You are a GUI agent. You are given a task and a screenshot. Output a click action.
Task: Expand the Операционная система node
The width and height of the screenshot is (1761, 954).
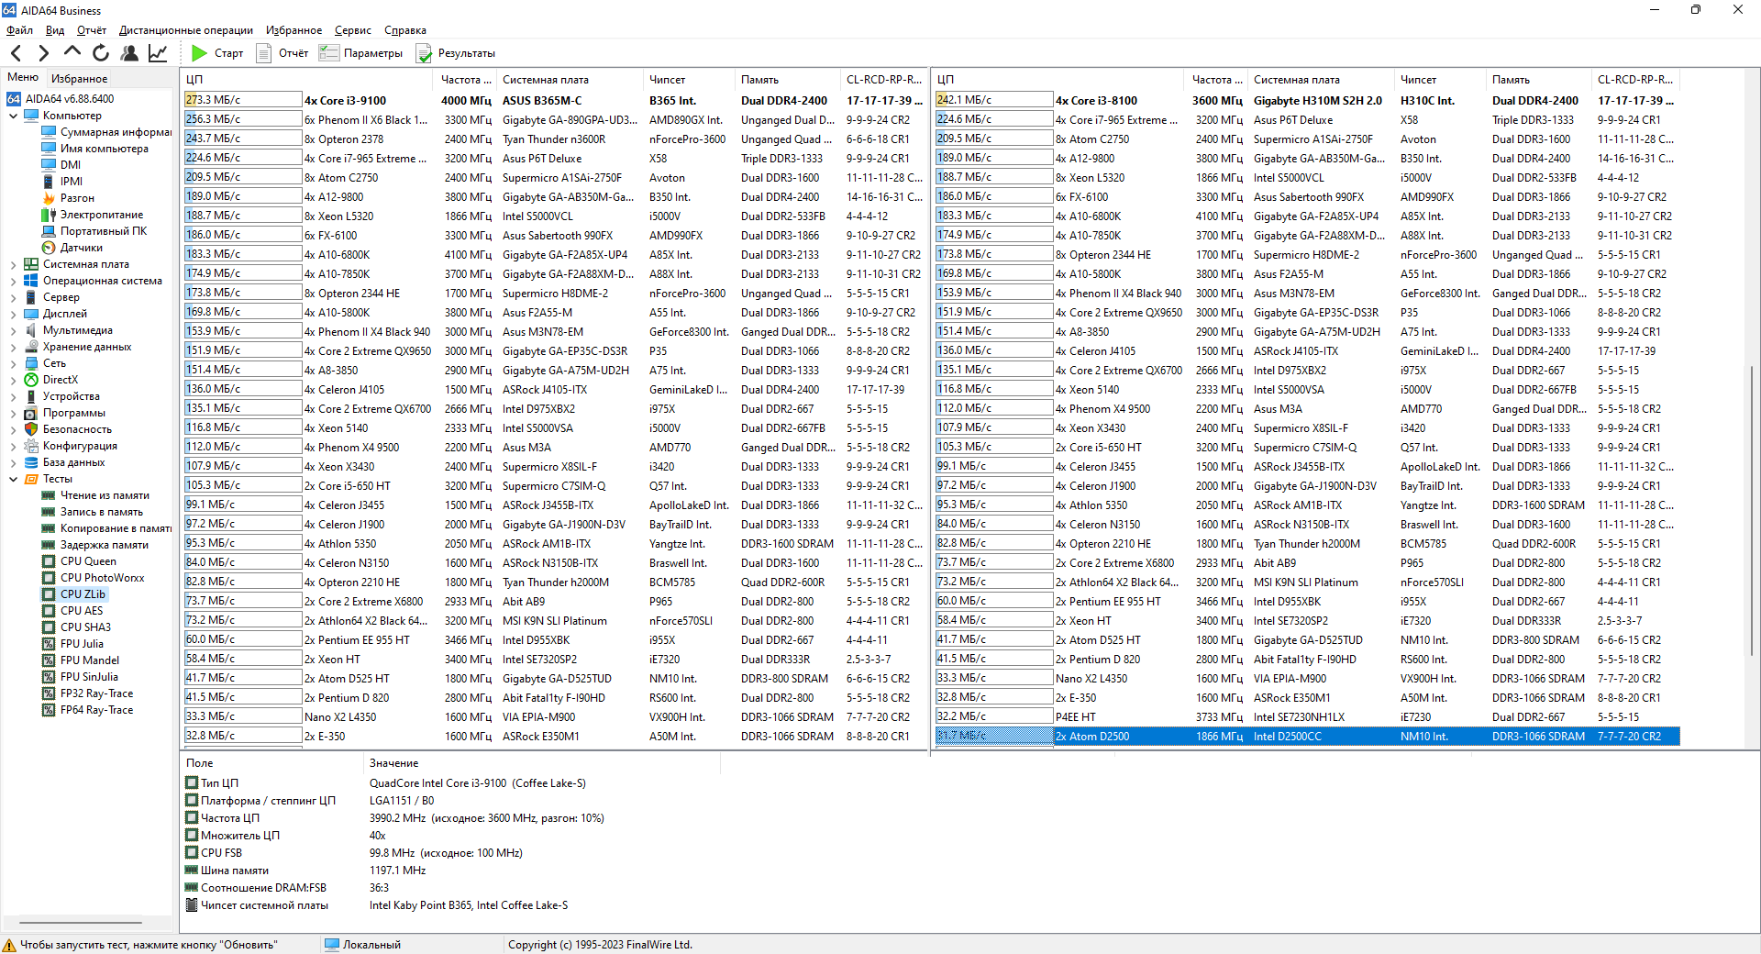(x=14, y=281)
